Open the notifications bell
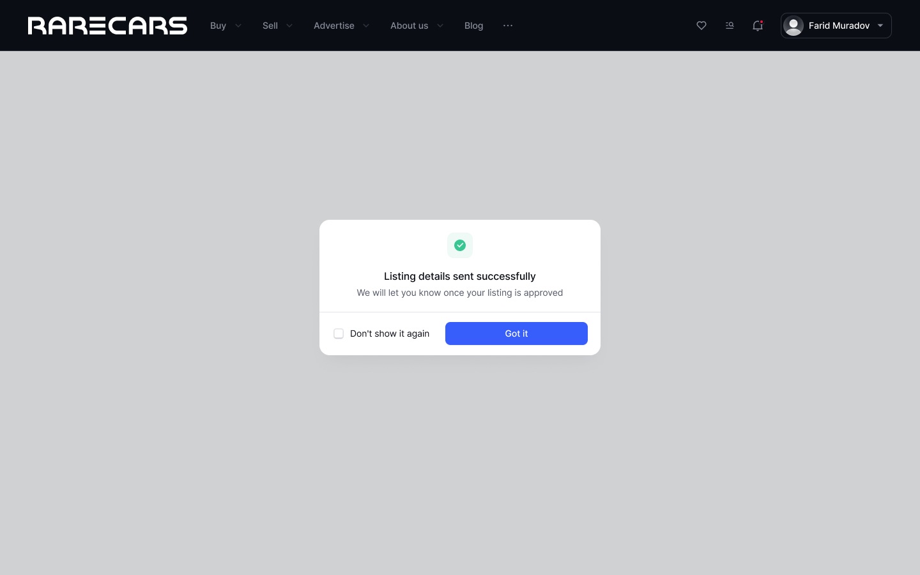This screenshot has height=575, width=920. coord(758,26)
